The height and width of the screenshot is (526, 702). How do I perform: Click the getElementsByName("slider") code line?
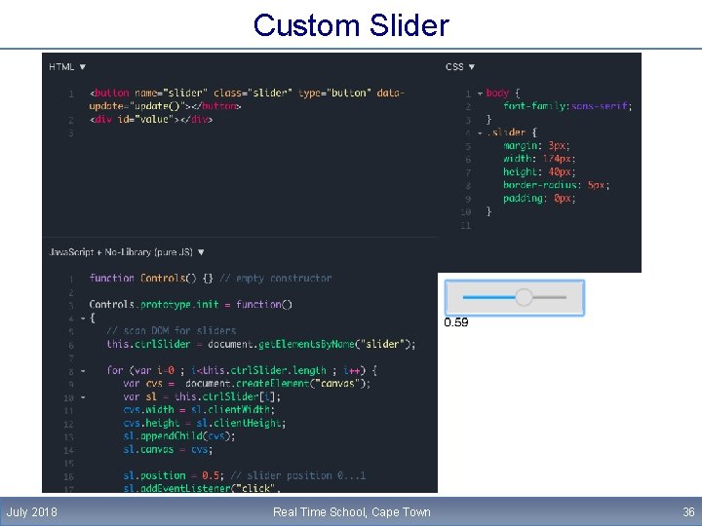(261, 345)
